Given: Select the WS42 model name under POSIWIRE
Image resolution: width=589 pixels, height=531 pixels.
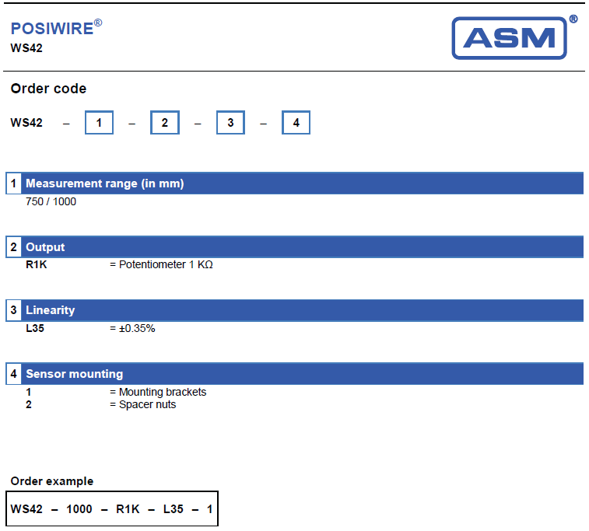Looking at the screenshot, I should point(26,48).
